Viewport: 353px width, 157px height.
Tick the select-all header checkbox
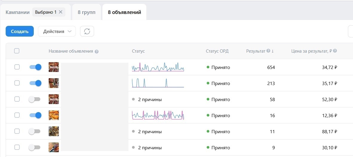17,51
